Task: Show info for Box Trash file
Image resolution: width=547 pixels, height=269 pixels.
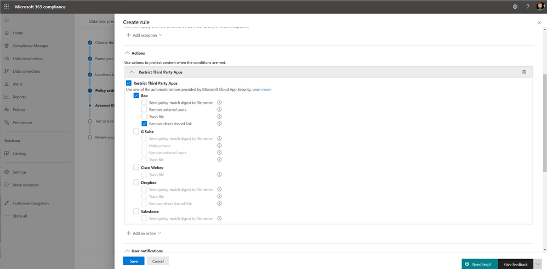Action: (x=219, y=116)
